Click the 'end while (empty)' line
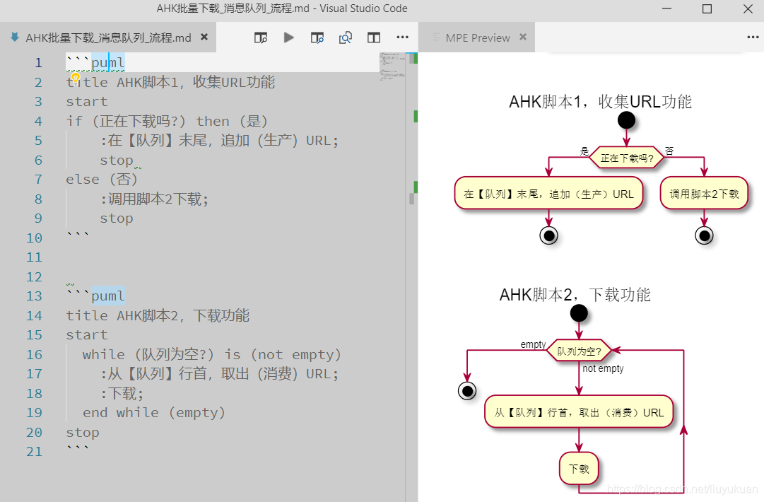 tap(154, 413)
